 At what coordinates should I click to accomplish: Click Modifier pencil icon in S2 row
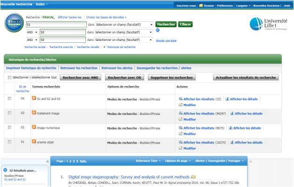point(181,134)
